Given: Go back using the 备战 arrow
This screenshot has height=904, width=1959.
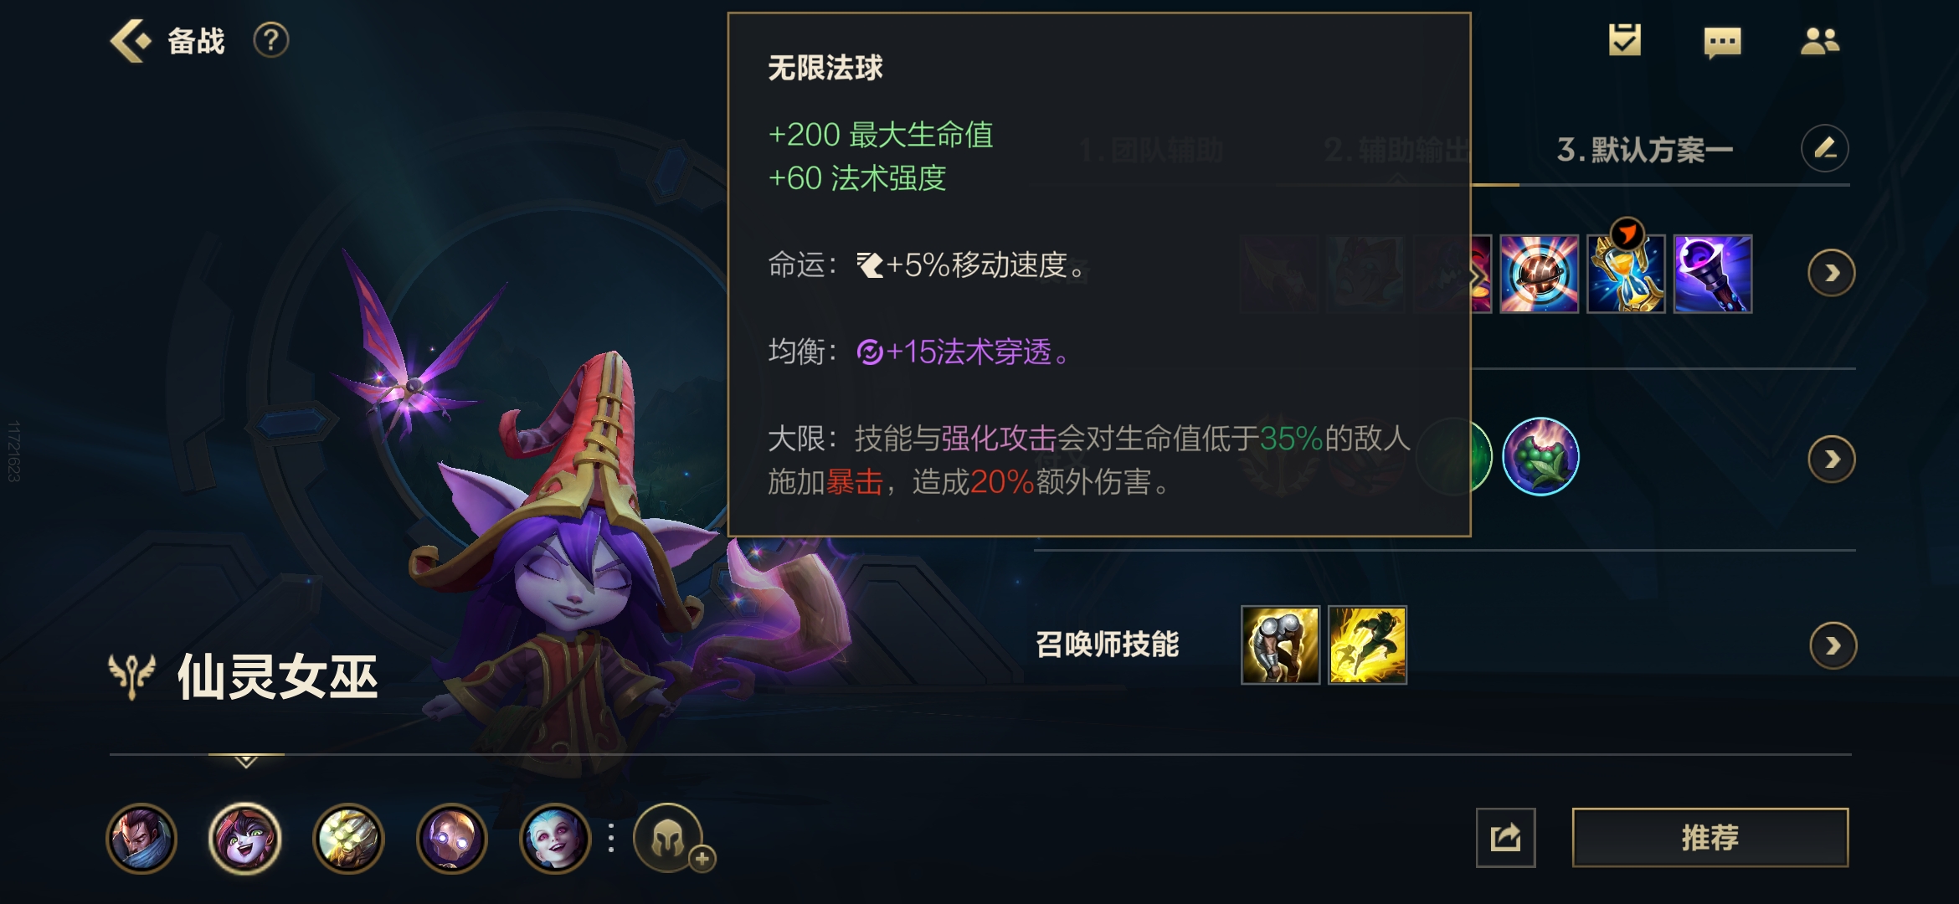Looking at the screenshot, I should pos(131,40).
